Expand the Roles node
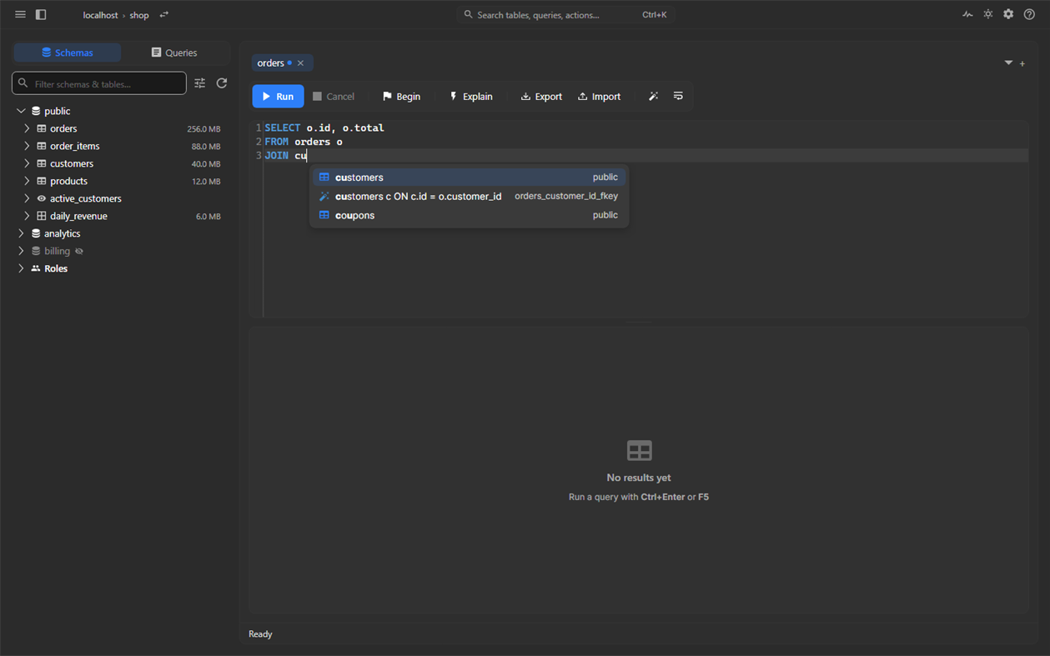The width and height of the screenshot is (1050, 656). click(x=21, y=268)
